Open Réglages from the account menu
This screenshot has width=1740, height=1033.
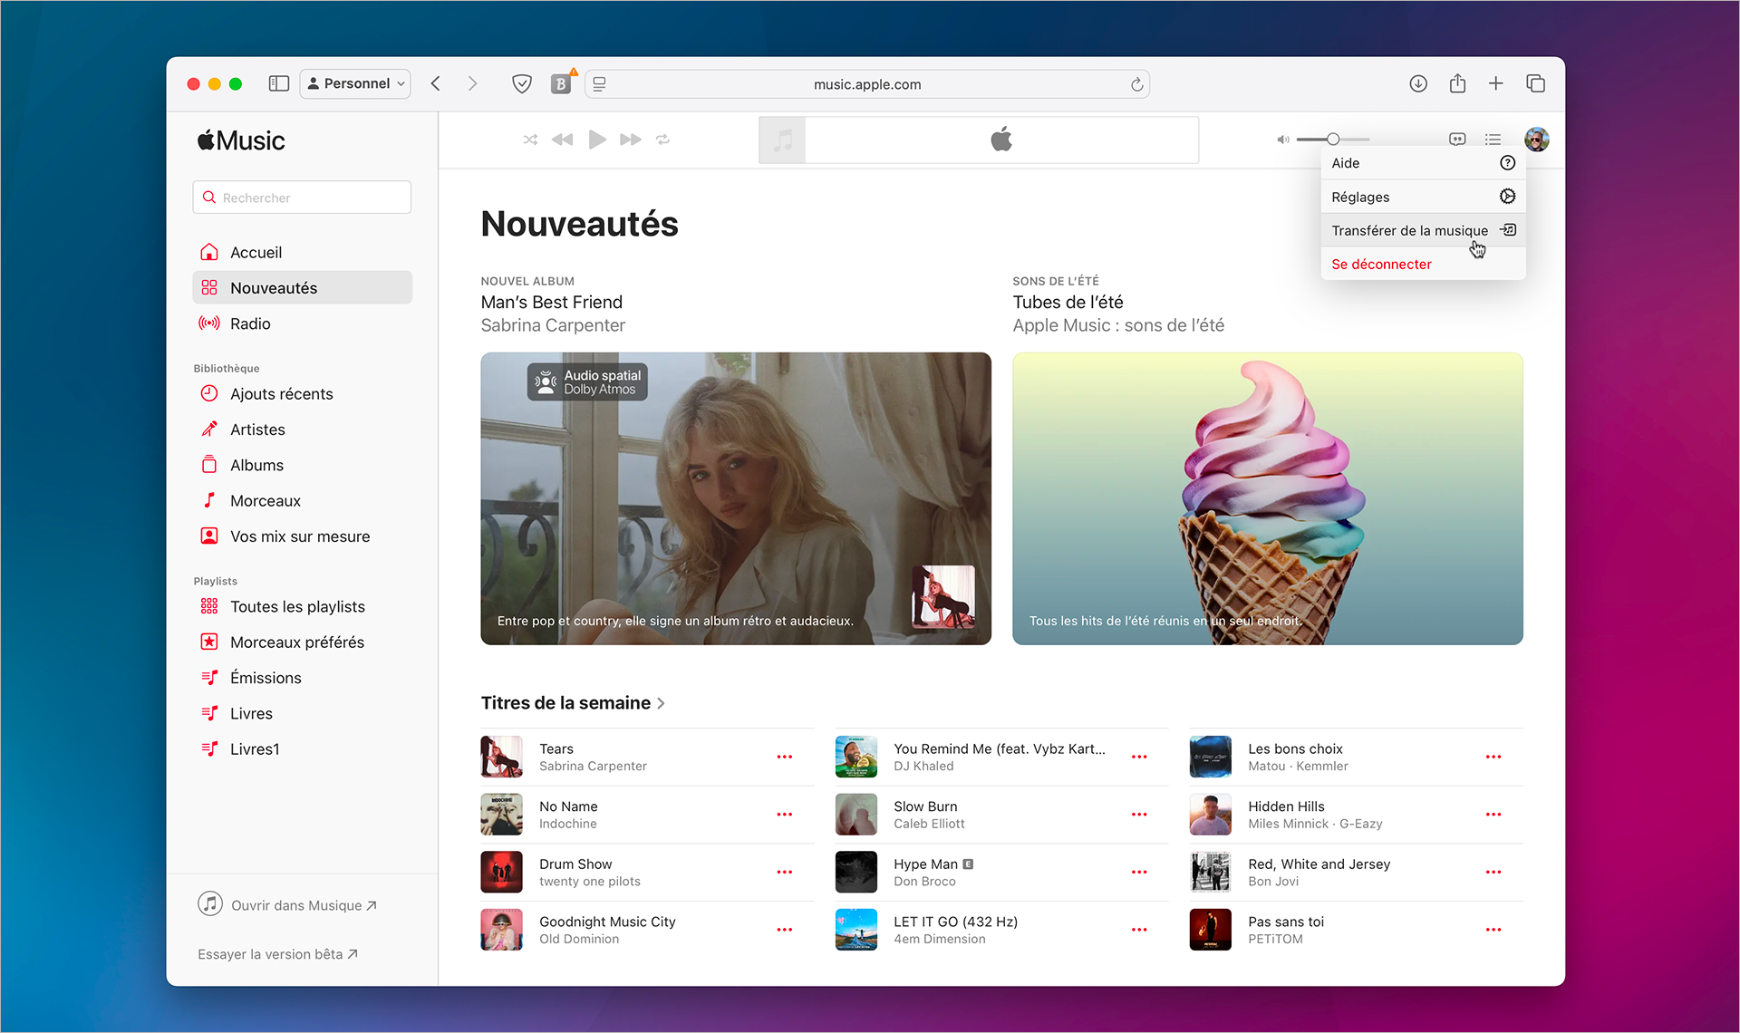pos(1423,197)
